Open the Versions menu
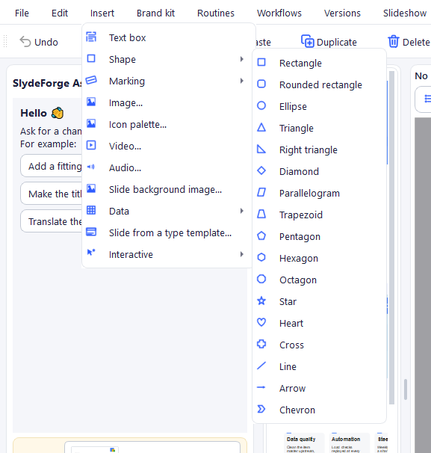Image resolution: width=431 pixels, height=453 pixels. 342,13
